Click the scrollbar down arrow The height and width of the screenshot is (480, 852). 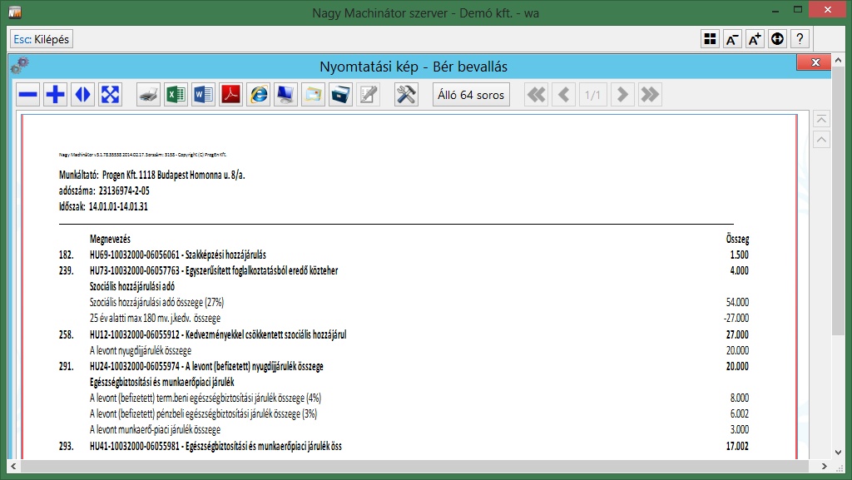[x=838, y=452]
